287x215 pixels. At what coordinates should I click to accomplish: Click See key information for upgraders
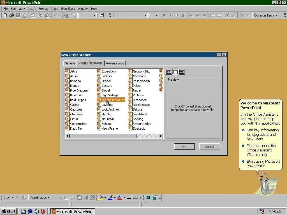[x=262, y=135]
